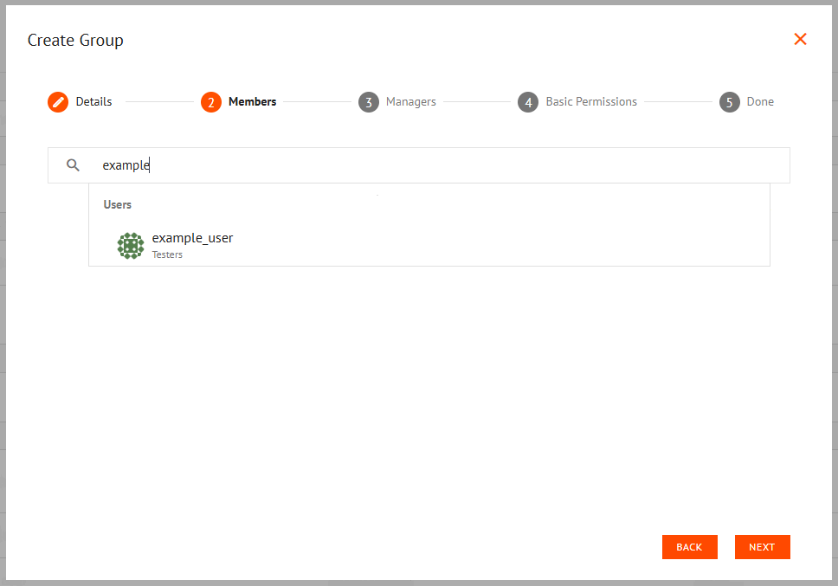Open the Basic Permissions step label
Viewport: 838px width, 586px height.
(591, 101)
